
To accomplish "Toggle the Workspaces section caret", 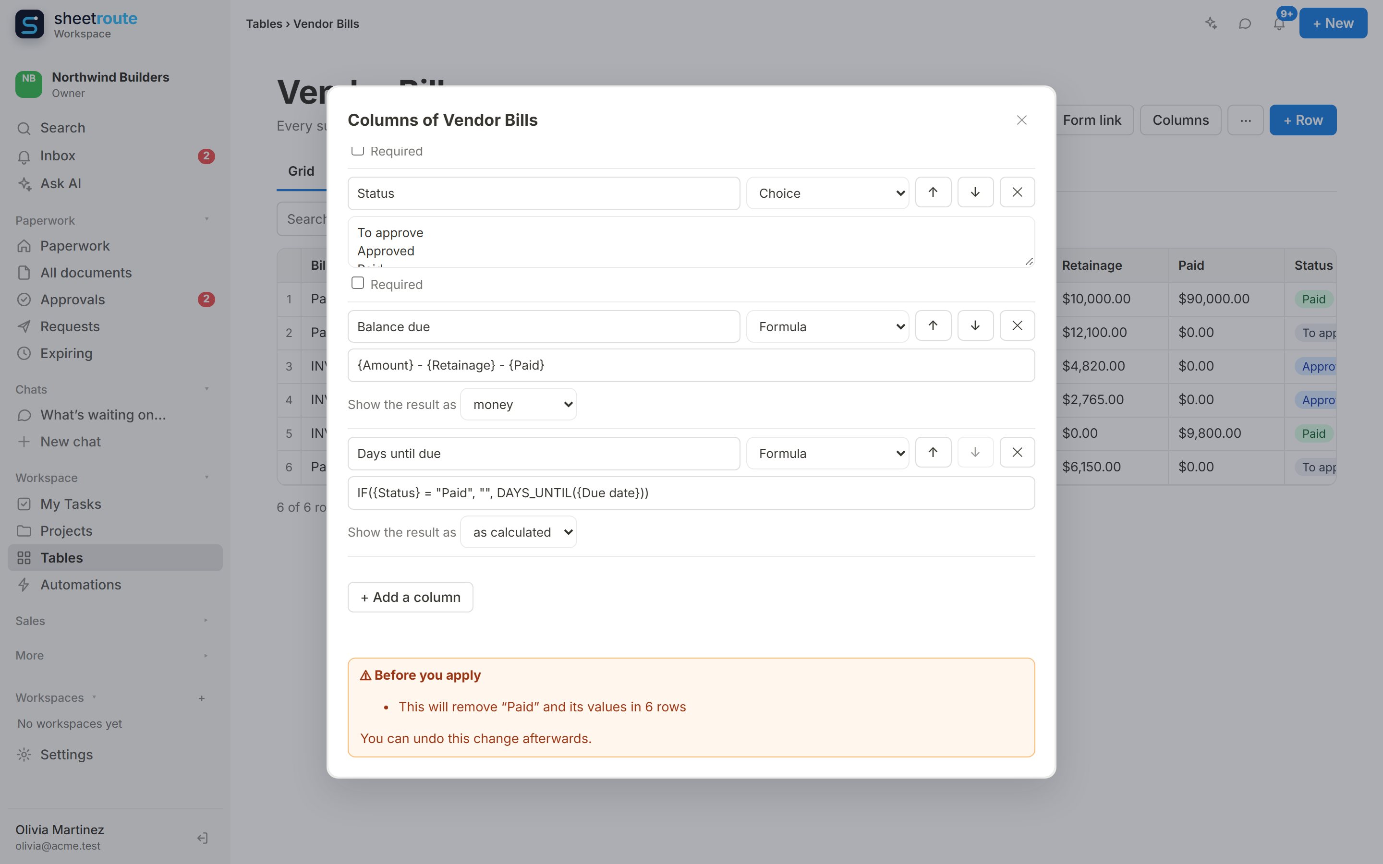I will pyautogui.click(x=94, y=697).
